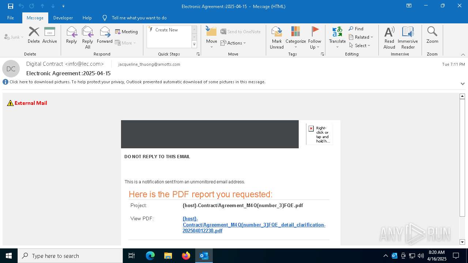Open the File tab
468x263 pixels.
(x=11, y=18)
